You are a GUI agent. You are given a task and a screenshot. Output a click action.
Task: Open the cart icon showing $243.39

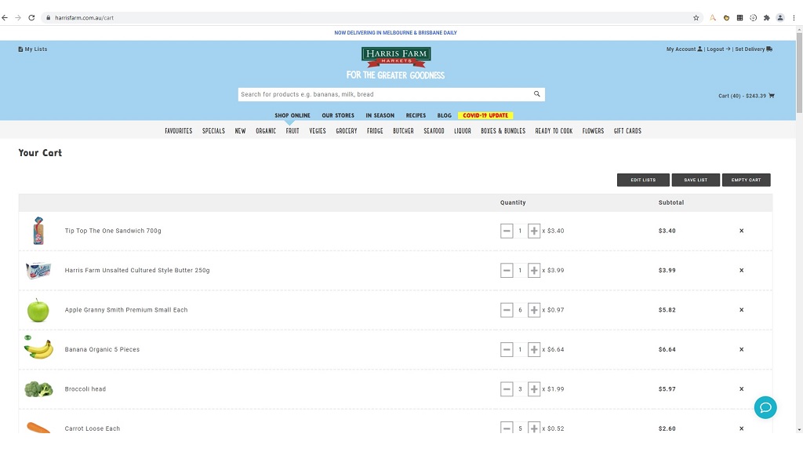(x=772, y=96)
